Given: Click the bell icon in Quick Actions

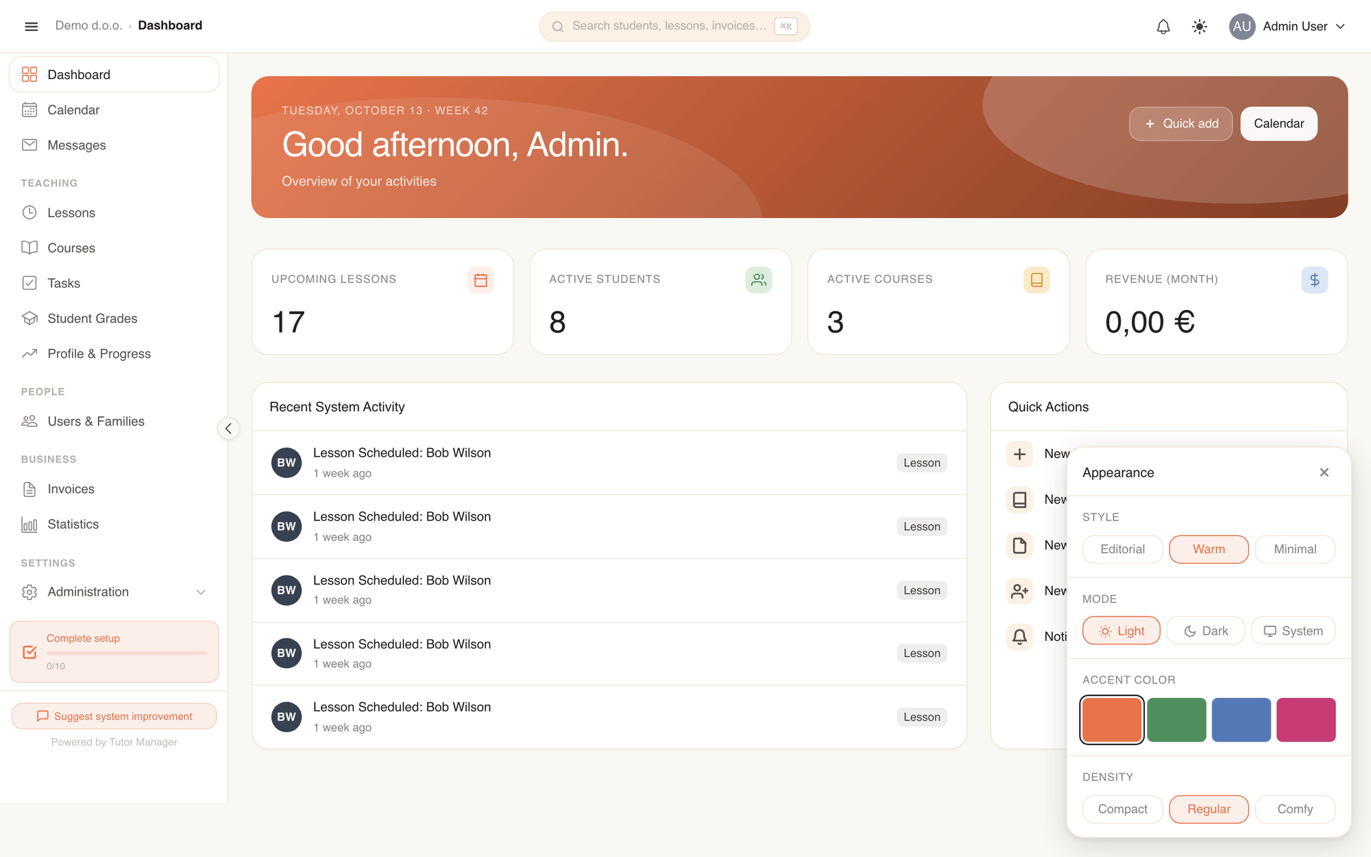Looking at the screenshot, I should coord(1019,637).
